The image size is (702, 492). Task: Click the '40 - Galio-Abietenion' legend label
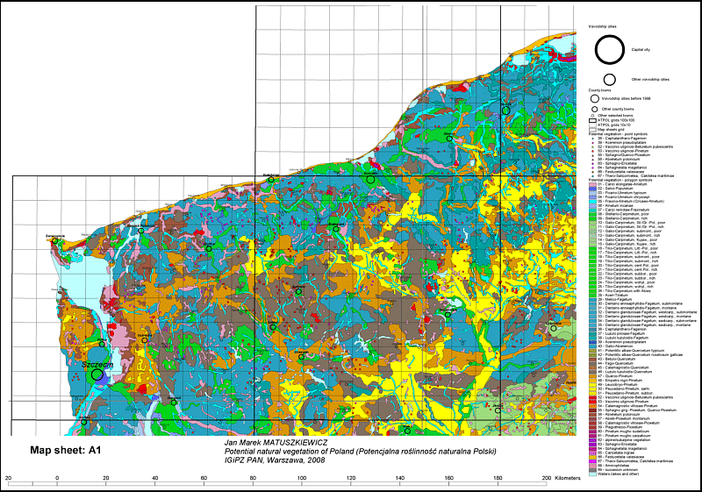tap(616, 346)
